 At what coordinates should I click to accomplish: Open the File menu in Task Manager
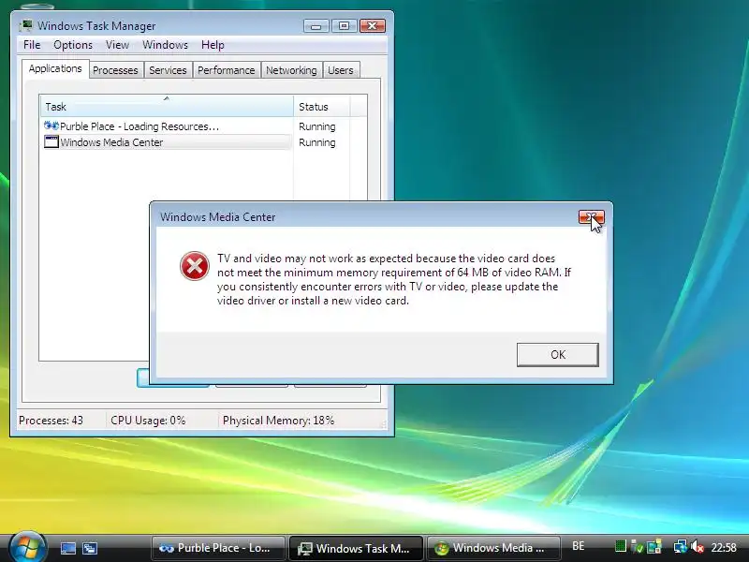pos(32,45)
